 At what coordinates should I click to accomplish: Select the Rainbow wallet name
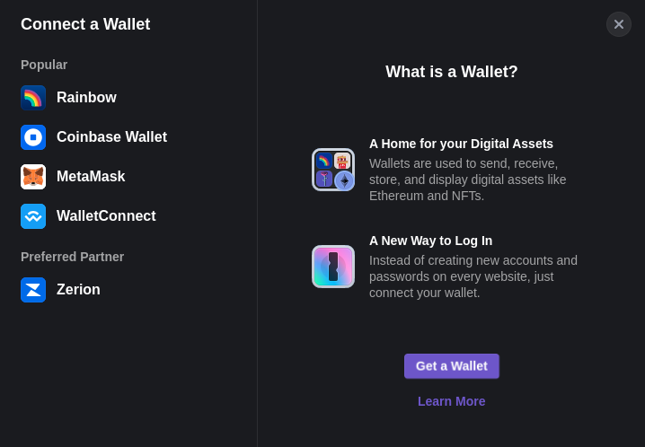coord(86,98)
